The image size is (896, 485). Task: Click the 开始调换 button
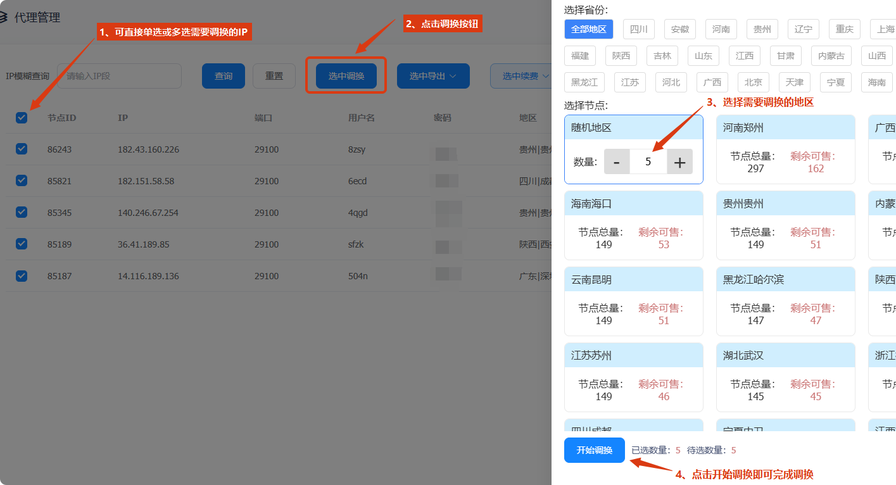pyautogui.click(x=595, y=450)
